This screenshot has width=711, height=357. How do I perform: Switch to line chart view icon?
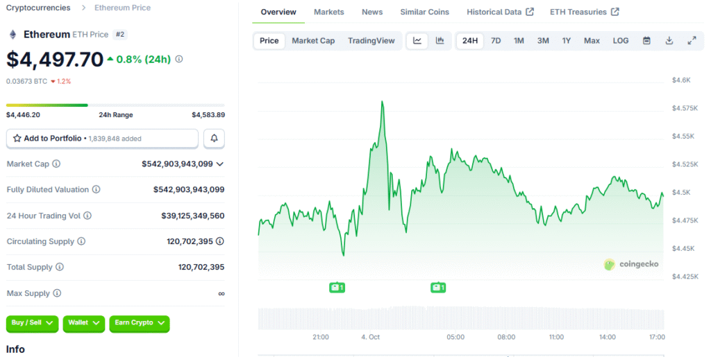tap(417, 41)
